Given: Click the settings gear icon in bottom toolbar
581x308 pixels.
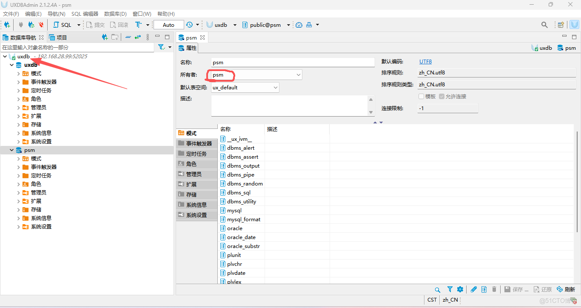Looking at the screenshot, I should click(x=460, y=289).
